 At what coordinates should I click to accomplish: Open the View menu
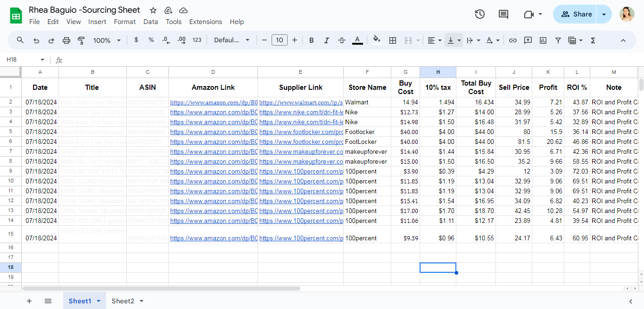point(74,22)
